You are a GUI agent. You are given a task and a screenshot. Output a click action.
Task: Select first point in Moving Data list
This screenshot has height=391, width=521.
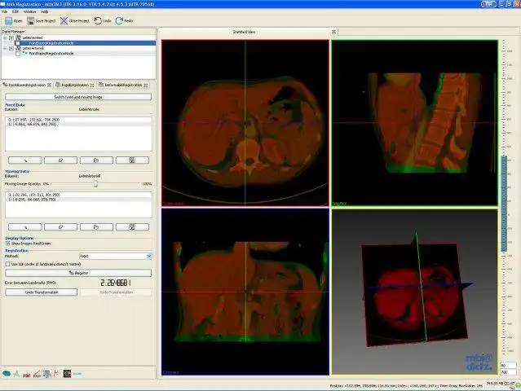[78, 195]
